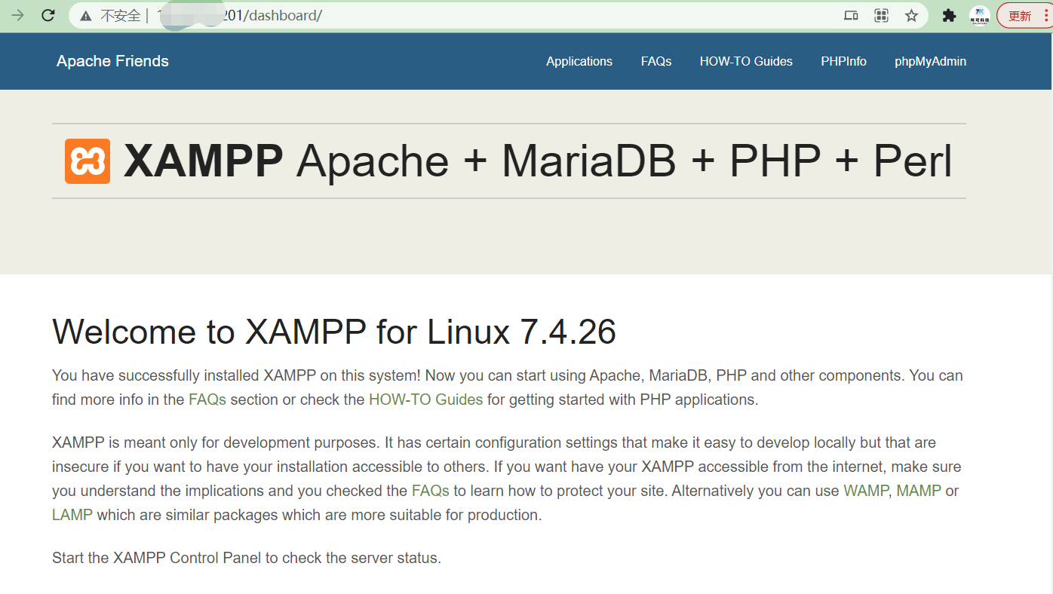Follow the FAQs link about protecting site
1053x594 pixels.
tap(431, 491)
